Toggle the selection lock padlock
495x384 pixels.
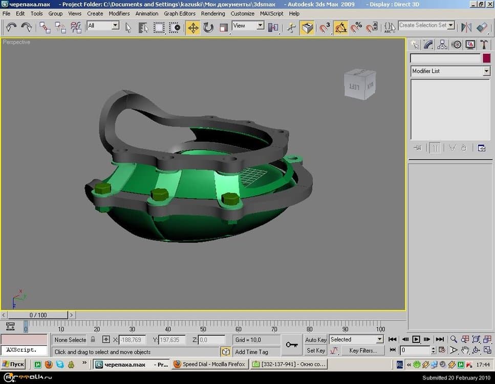pos(93,339)
